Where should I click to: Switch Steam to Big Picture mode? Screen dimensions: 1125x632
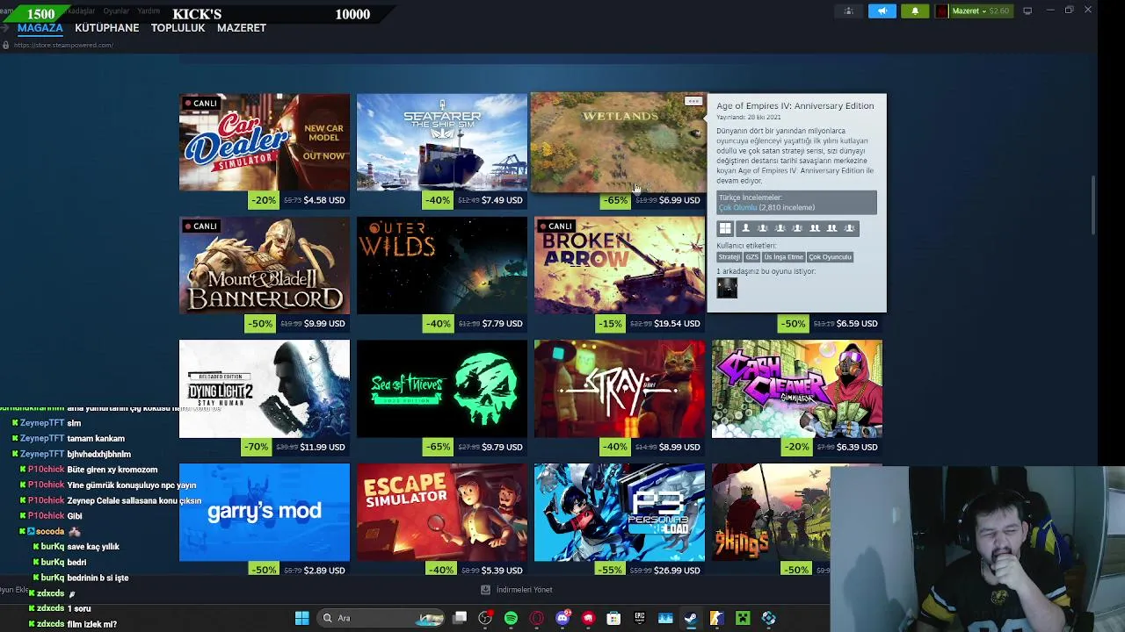tap(1027, 11)
